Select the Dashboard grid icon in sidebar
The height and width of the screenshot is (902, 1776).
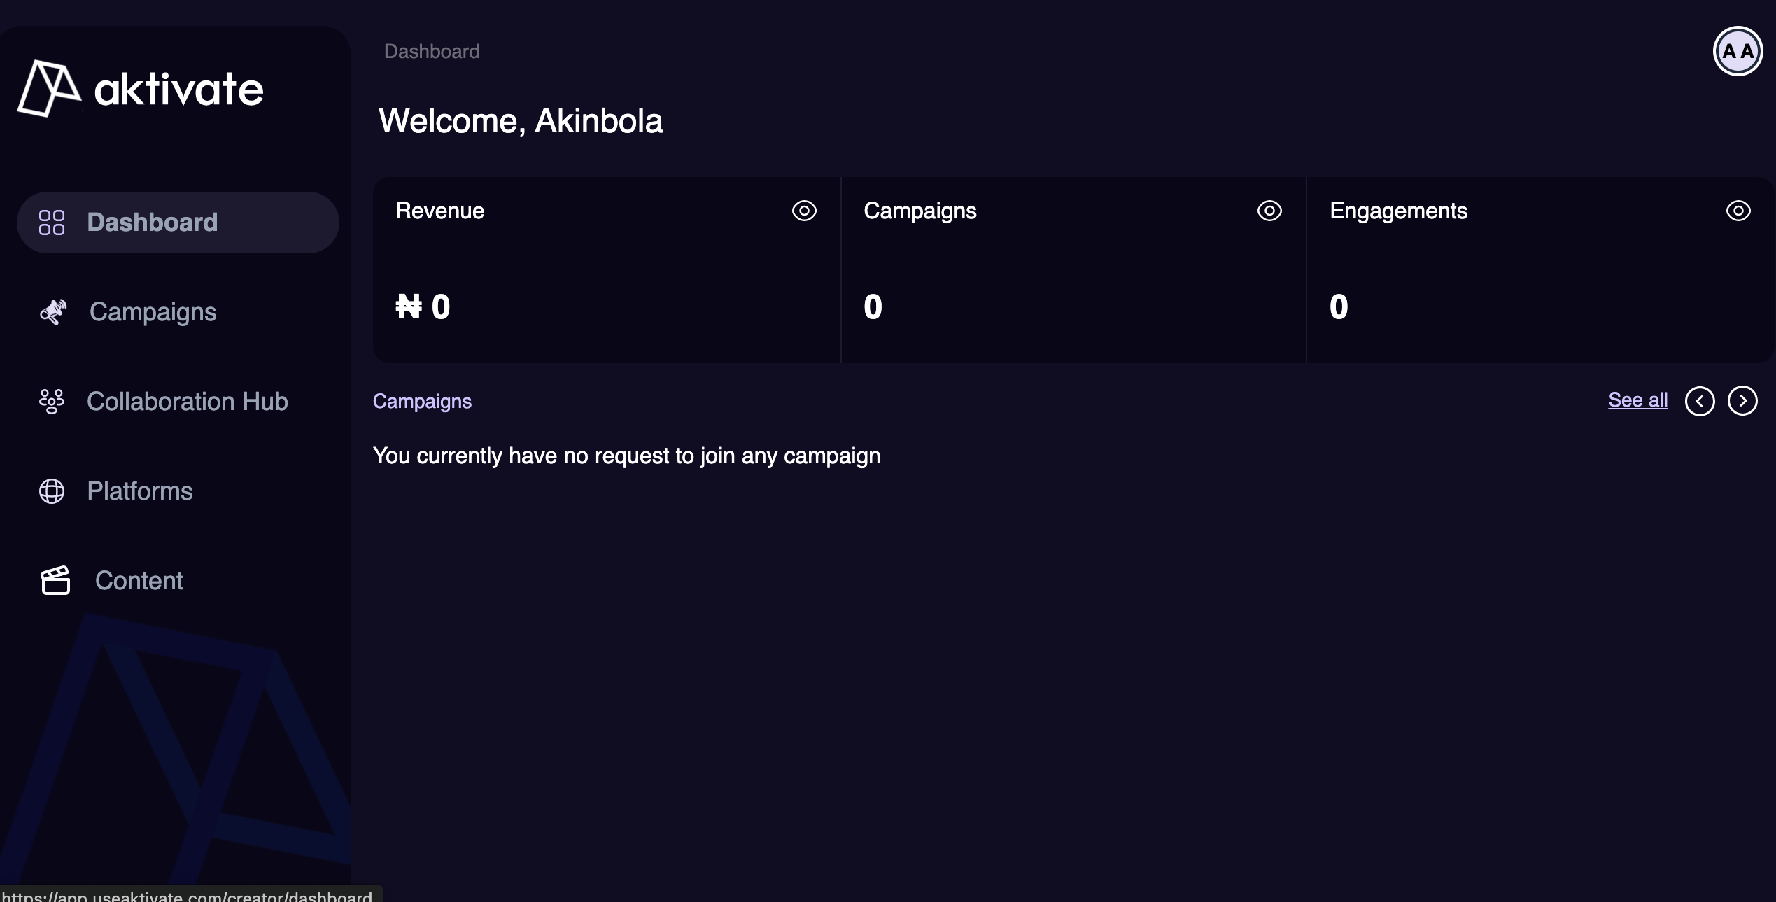coord(52,222)
